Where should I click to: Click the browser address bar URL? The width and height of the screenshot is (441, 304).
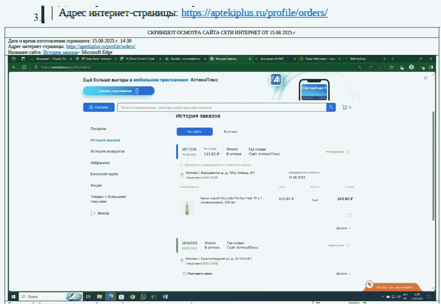66,67
